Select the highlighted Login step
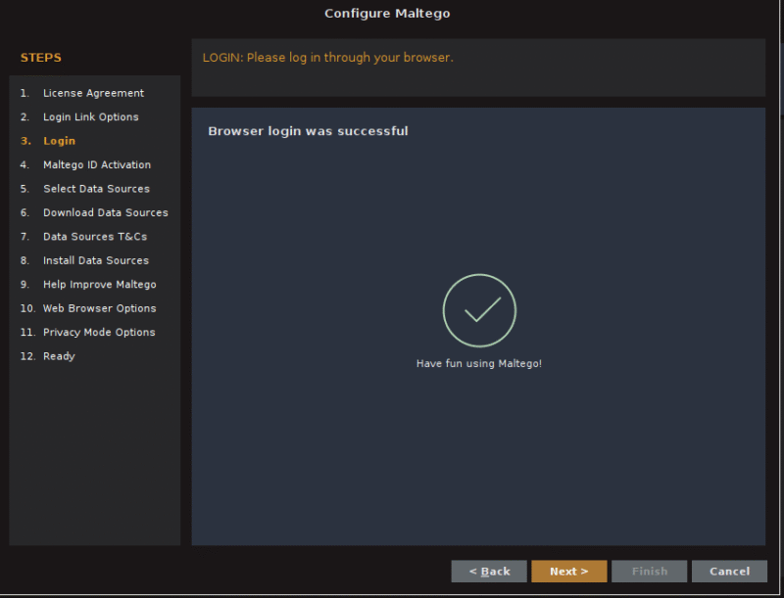This screenshot has width=784, height=598. (x=59, y=141)
